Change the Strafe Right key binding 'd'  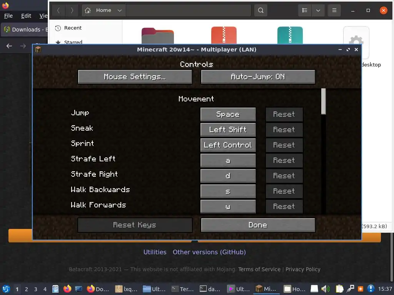[x=228, y=176]
